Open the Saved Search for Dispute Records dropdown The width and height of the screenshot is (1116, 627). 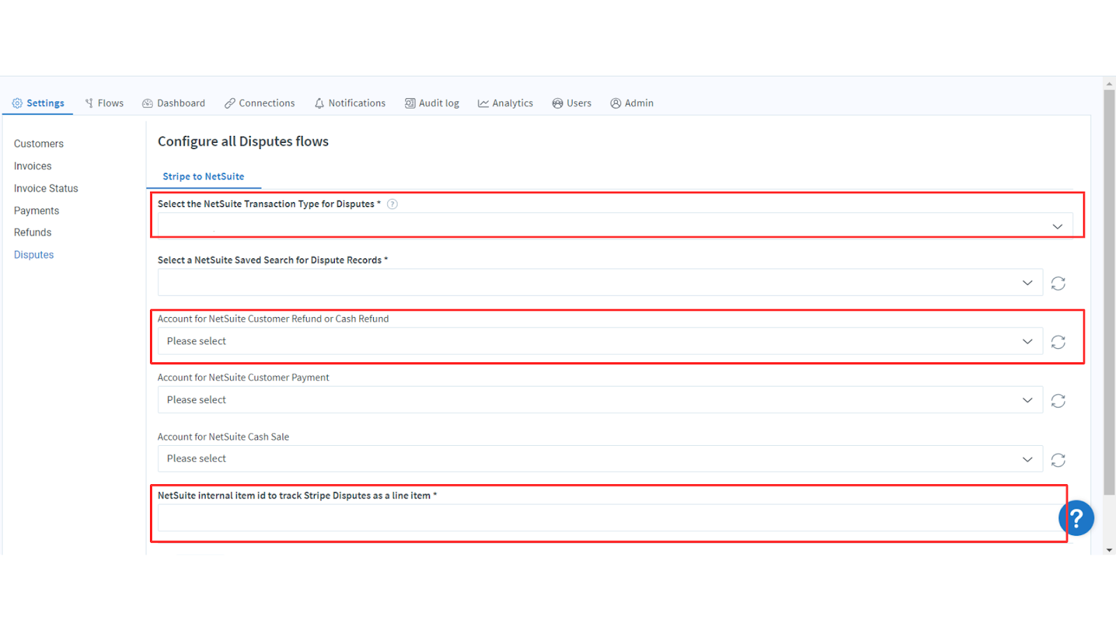pos(600,282)
